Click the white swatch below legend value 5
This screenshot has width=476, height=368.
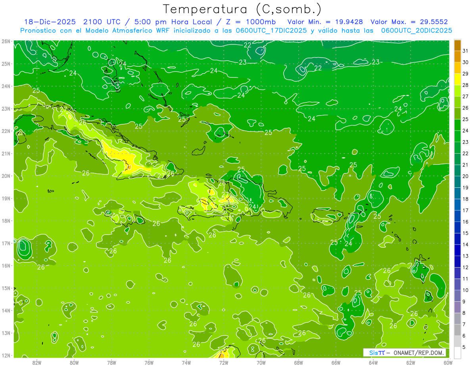(x=457, y=353)
